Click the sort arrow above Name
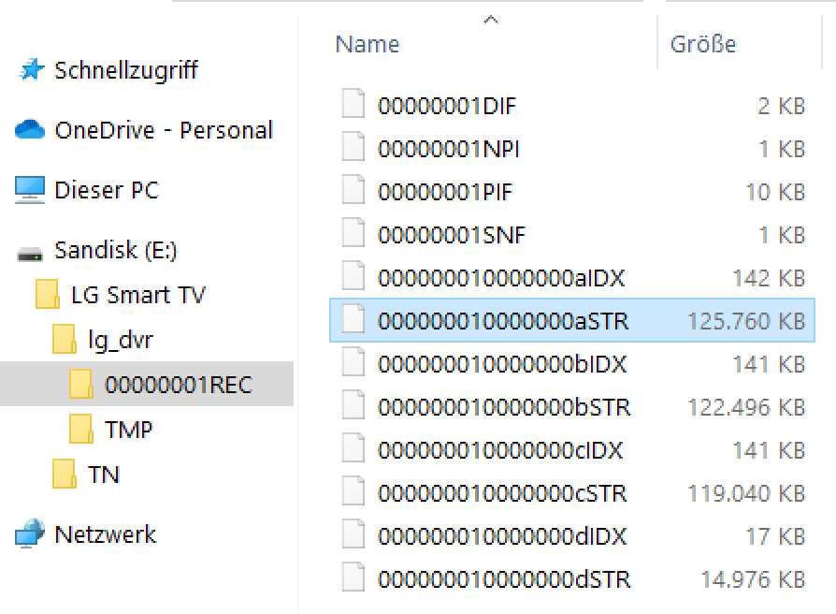 (491, 21)
